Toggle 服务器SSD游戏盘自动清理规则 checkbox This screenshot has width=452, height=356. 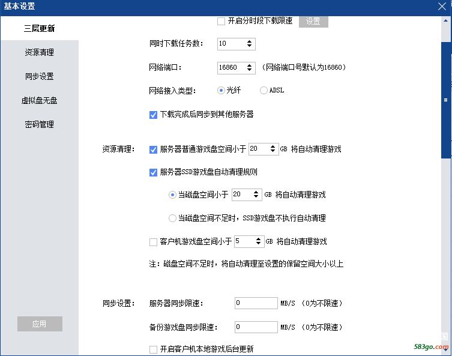(x=153, y=172)
